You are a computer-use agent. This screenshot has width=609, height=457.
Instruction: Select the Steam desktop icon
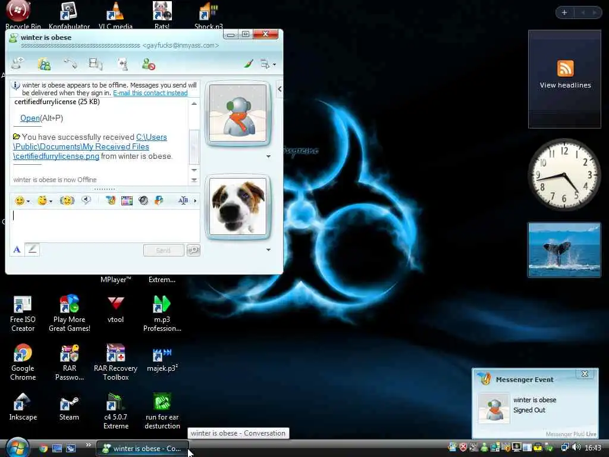point(69,408)
